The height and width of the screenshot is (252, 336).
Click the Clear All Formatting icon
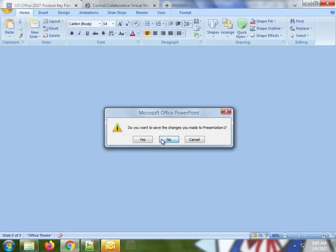pyautogui.click(x=136, y=24)
